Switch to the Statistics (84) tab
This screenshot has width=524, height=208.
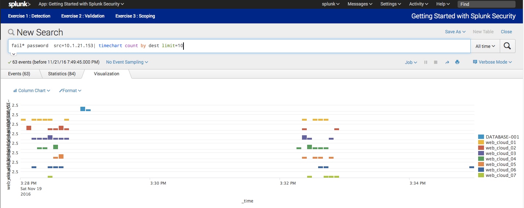pyautogui.click(x=62, y=74)
